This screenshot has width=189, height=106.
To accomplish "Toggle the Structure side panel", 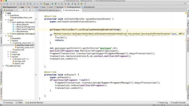I will click(x=1, y=28).
